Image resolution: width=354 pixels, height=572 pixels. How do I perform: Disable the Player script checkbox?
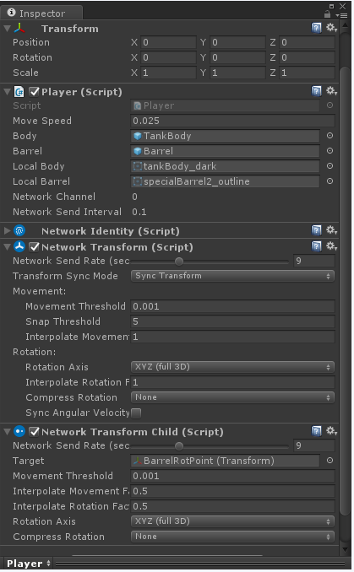(x=34, y=92)
